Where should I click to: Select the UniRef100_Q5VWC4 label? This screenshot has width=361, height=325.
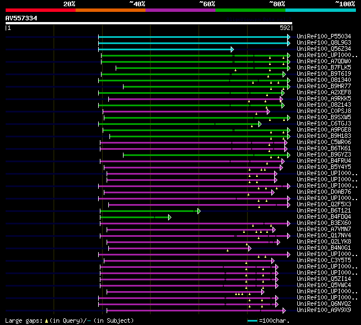[324, 285]
